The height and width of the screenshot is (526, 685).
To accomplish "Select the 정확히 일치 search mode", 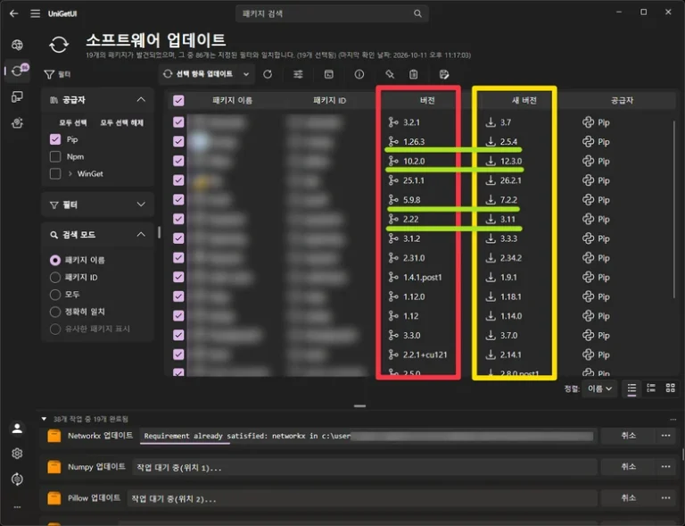I will (x=55, y=312).
